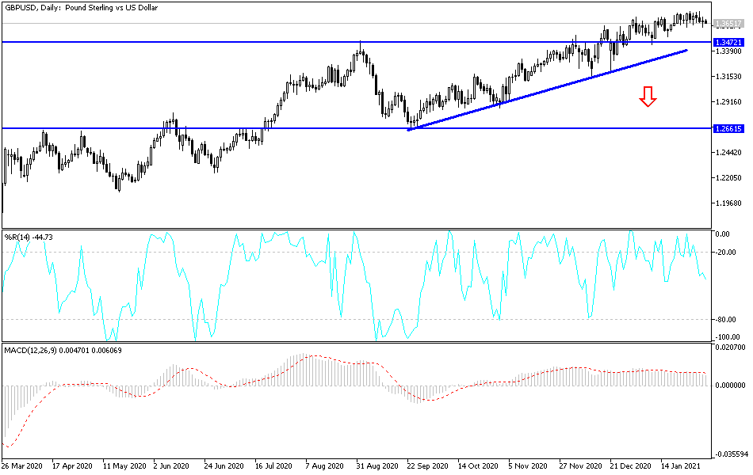The width and height of the screenshot is (753, 475).
Task: Click the 26 Mar 2020 date label
Action: [23, 466]
